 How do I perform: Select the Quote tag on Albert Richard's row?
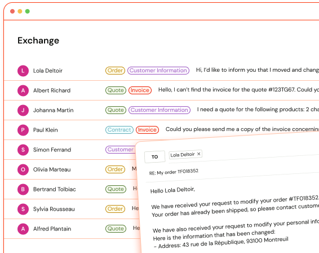coord(116,90)
